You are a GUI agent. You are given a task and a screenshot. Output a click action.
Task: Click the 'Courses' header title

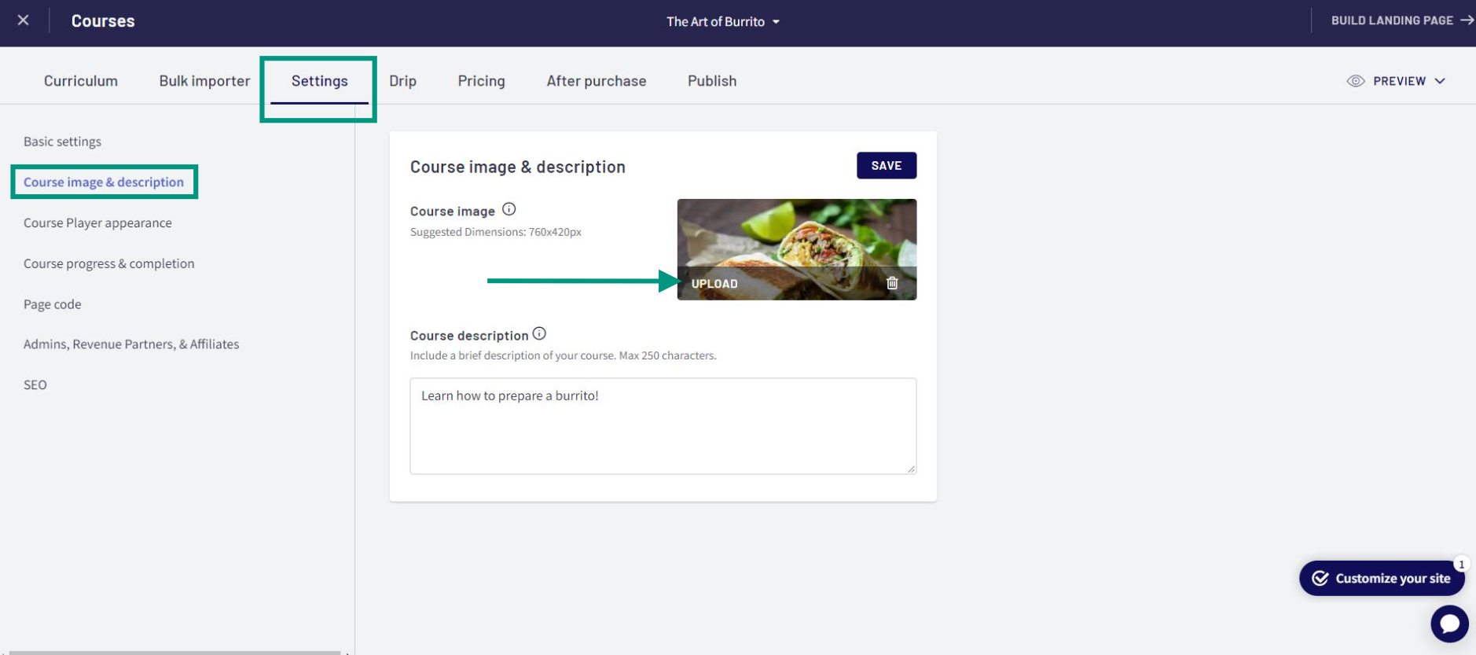pos(103,21)
